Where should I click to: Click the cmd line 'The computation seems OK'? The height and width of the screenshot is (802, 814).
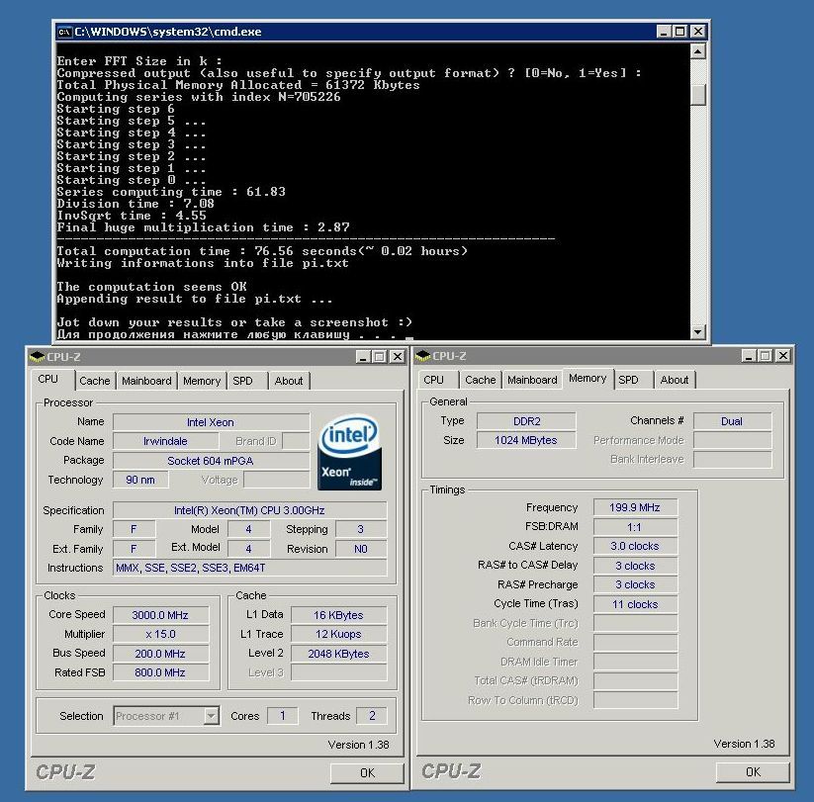[x=151, y=287]
